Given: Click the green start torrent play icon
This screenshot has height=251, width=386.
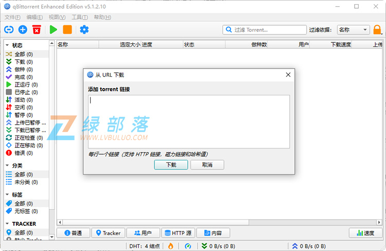Looking at the screenshot, I should (x=53, y=30).
